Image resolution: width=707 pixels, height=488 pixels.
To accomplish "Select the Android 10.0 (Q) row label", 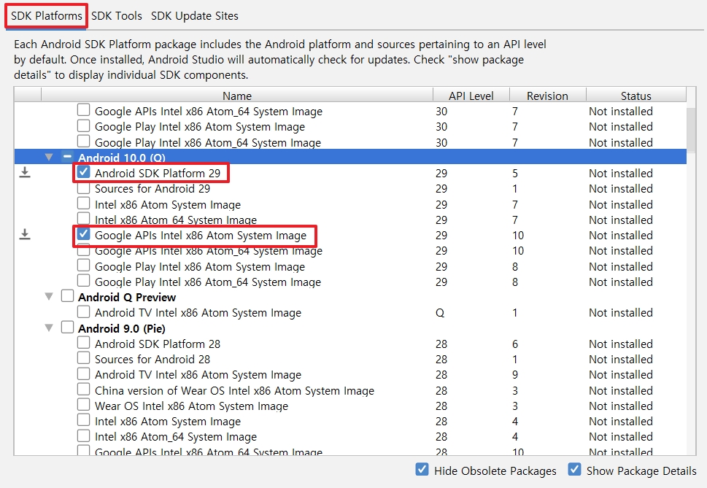I will click(122, 158).
